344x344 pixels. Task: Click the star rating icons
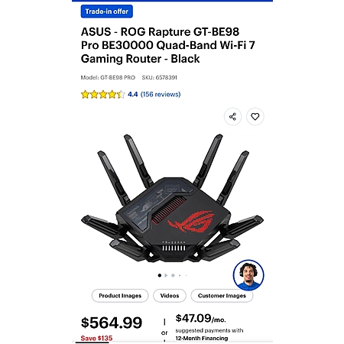[103, 95]
